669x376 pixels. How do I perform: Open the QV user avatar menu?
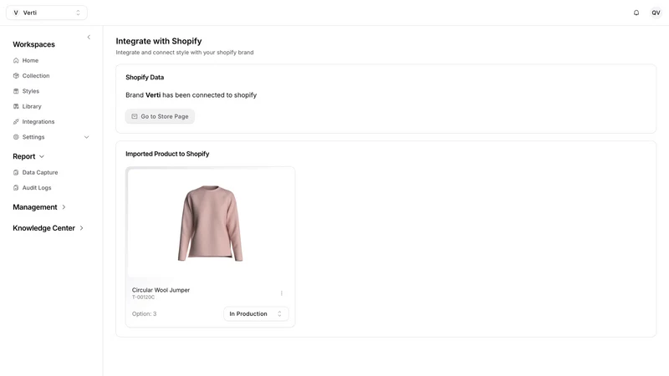[656, 13]
